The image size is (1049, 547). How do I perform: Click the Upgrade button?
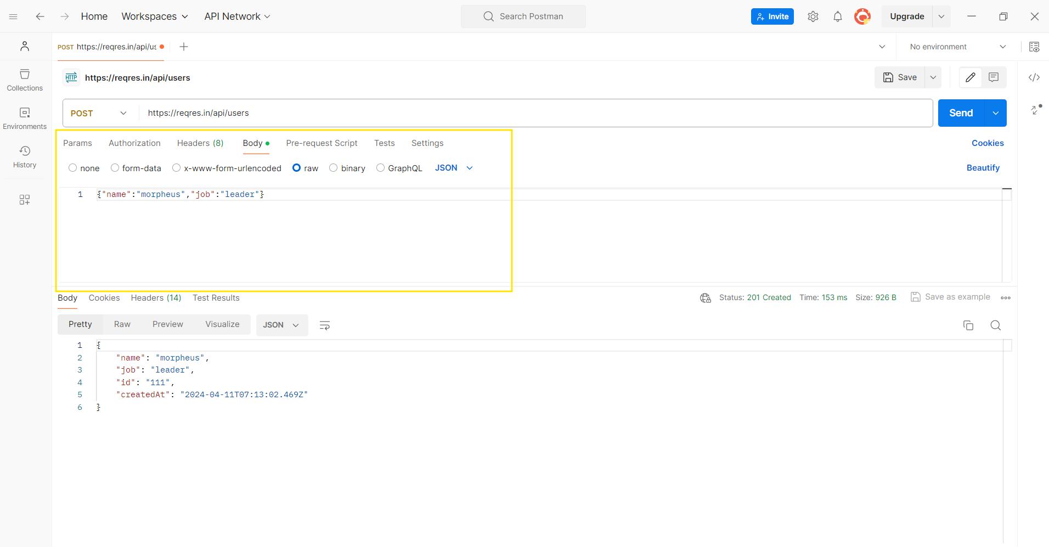click(x=907, y=16)
